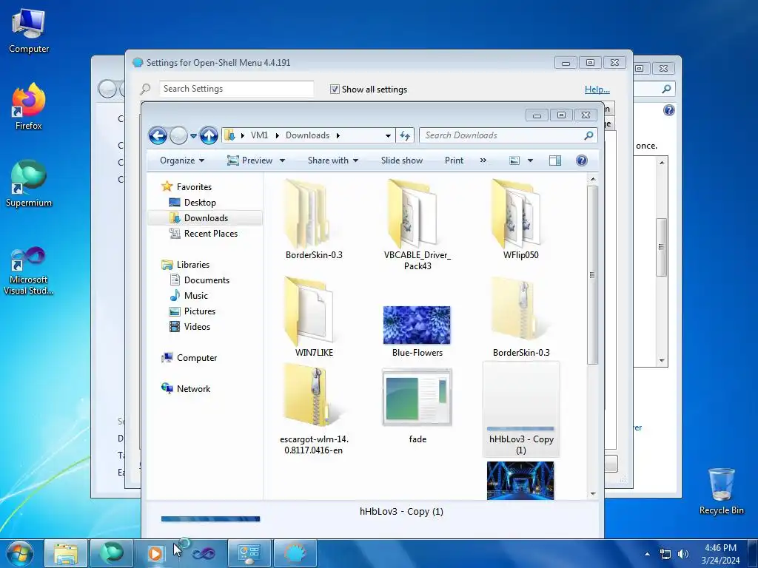Change your view icon button

(x=514, y=160)
